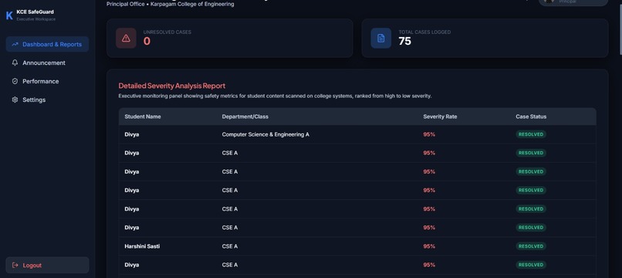Select the Total Cases Logged label
622x278 pixels.
click(424, 32)
